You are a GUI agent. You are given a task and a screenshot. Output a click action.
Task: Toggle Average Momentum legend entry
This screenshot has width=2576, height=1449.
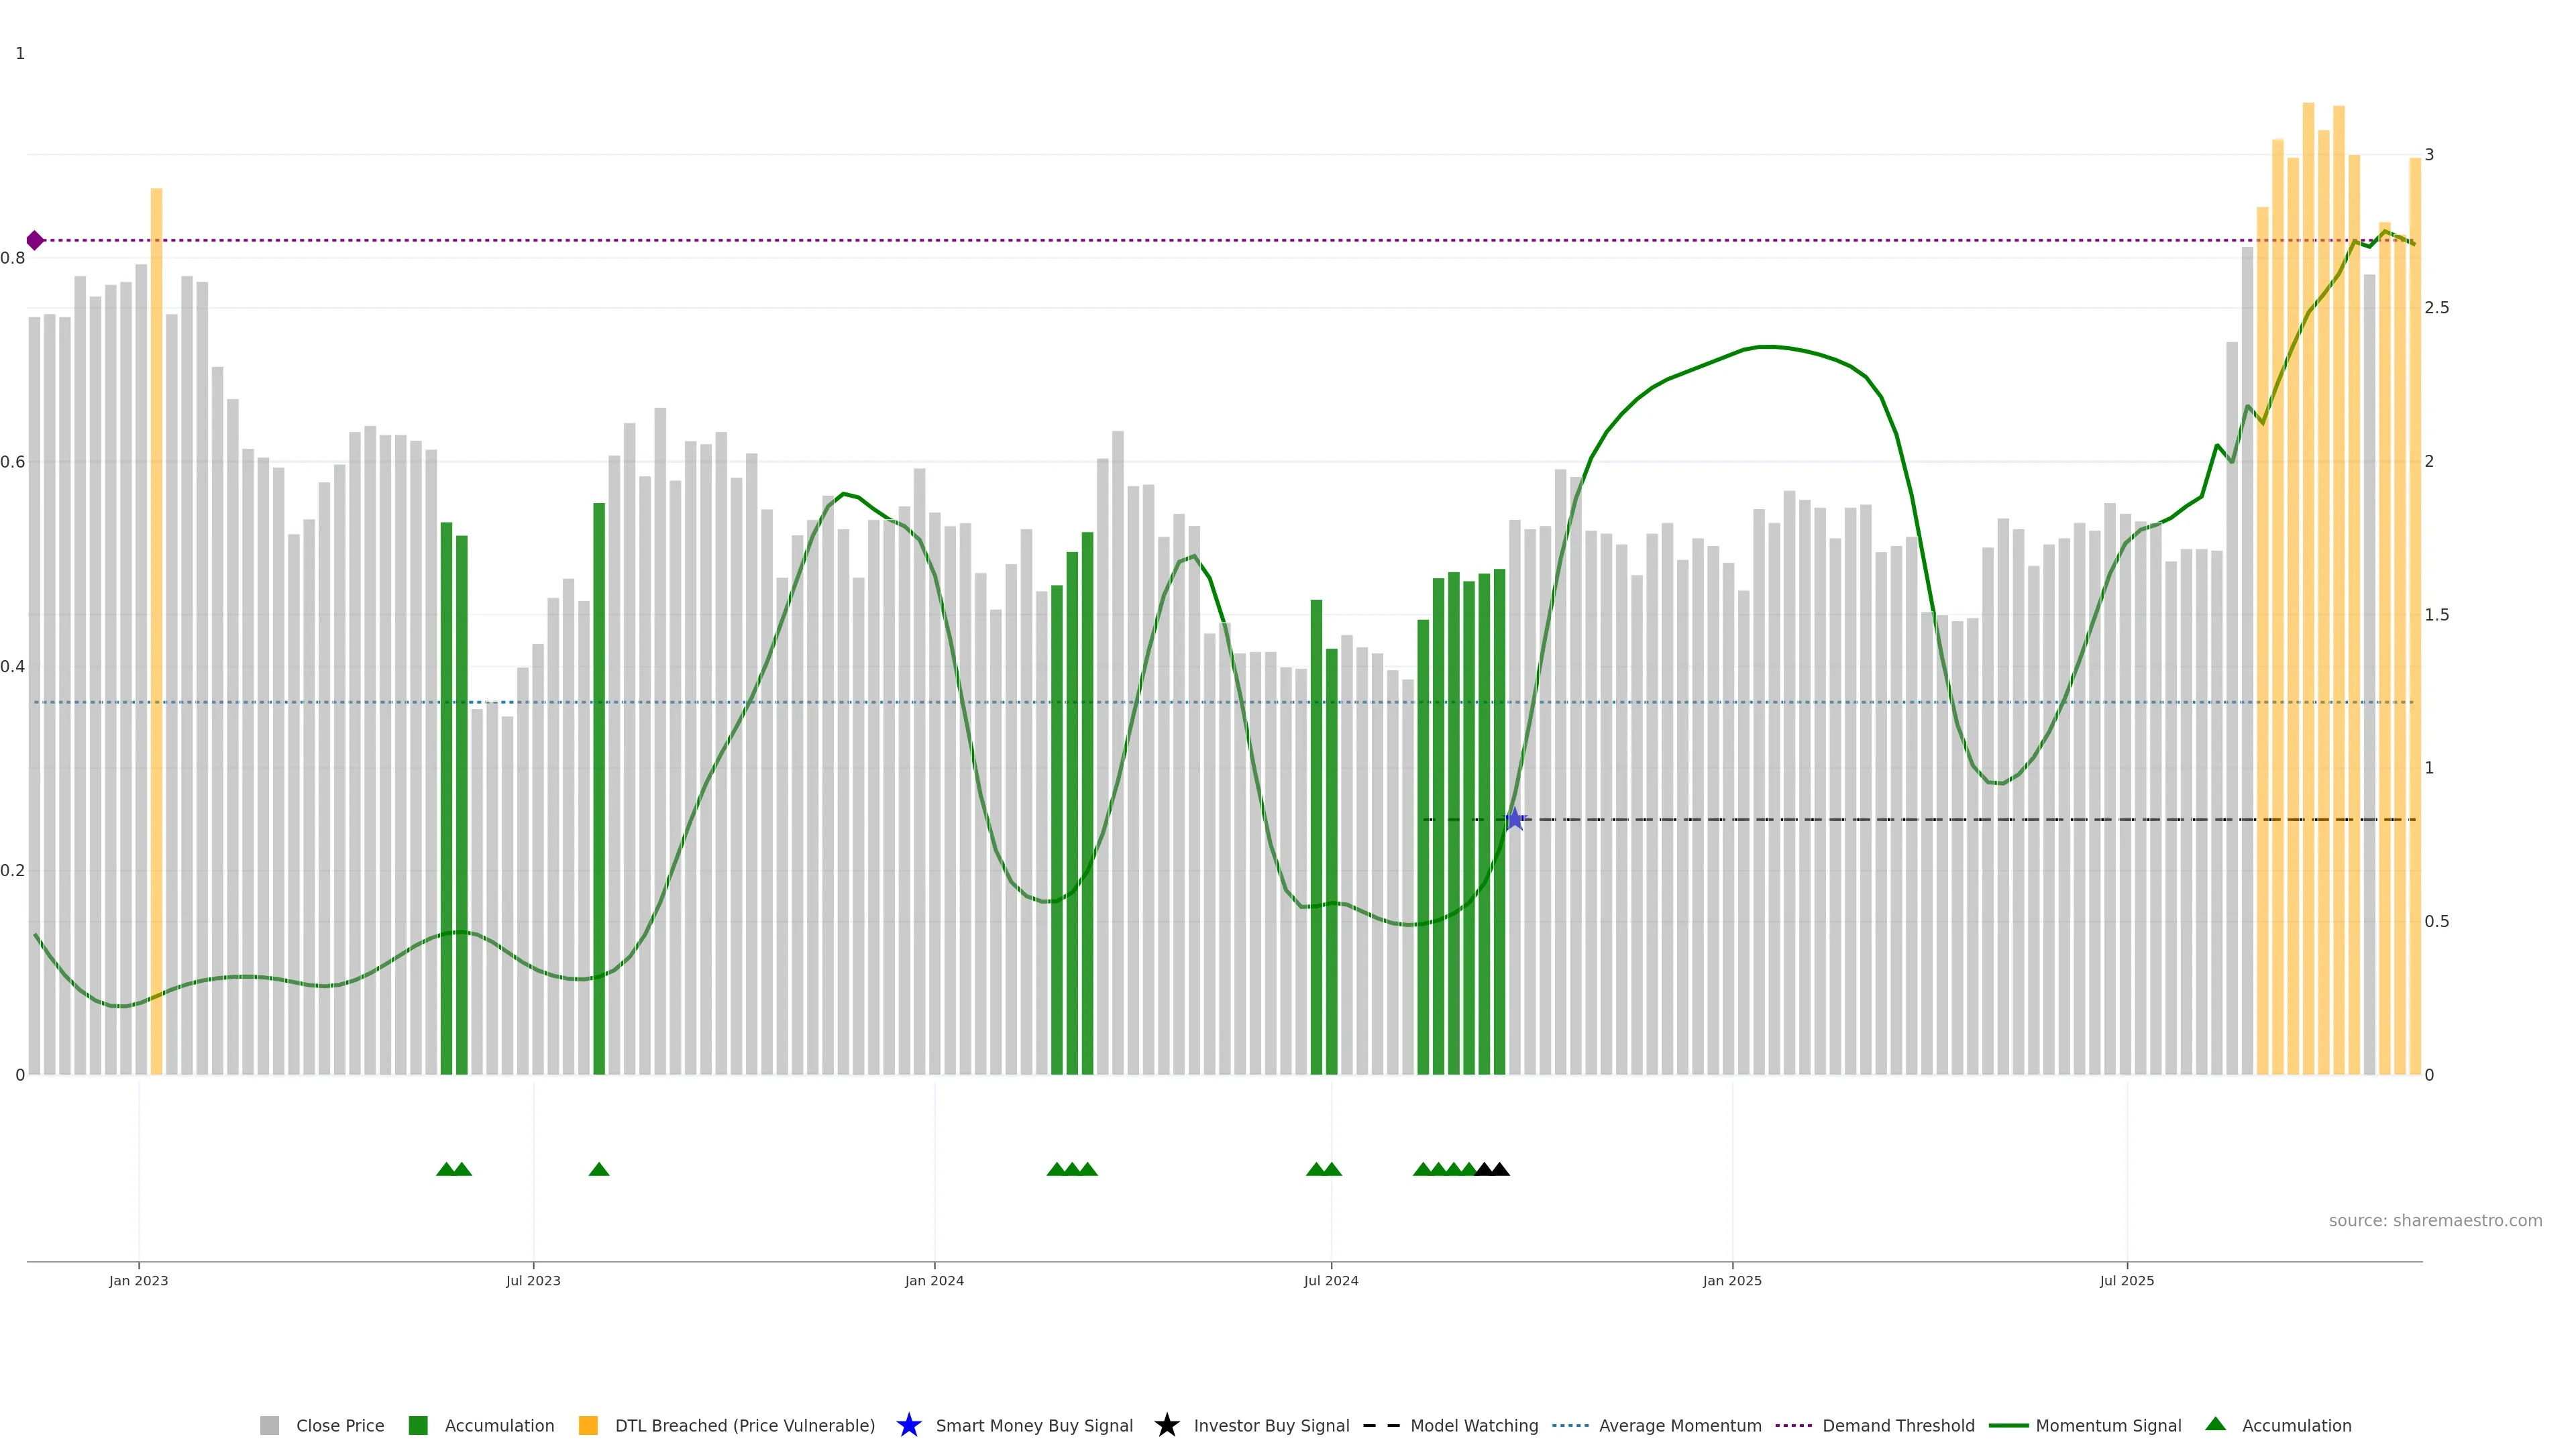[1679, 1426]
